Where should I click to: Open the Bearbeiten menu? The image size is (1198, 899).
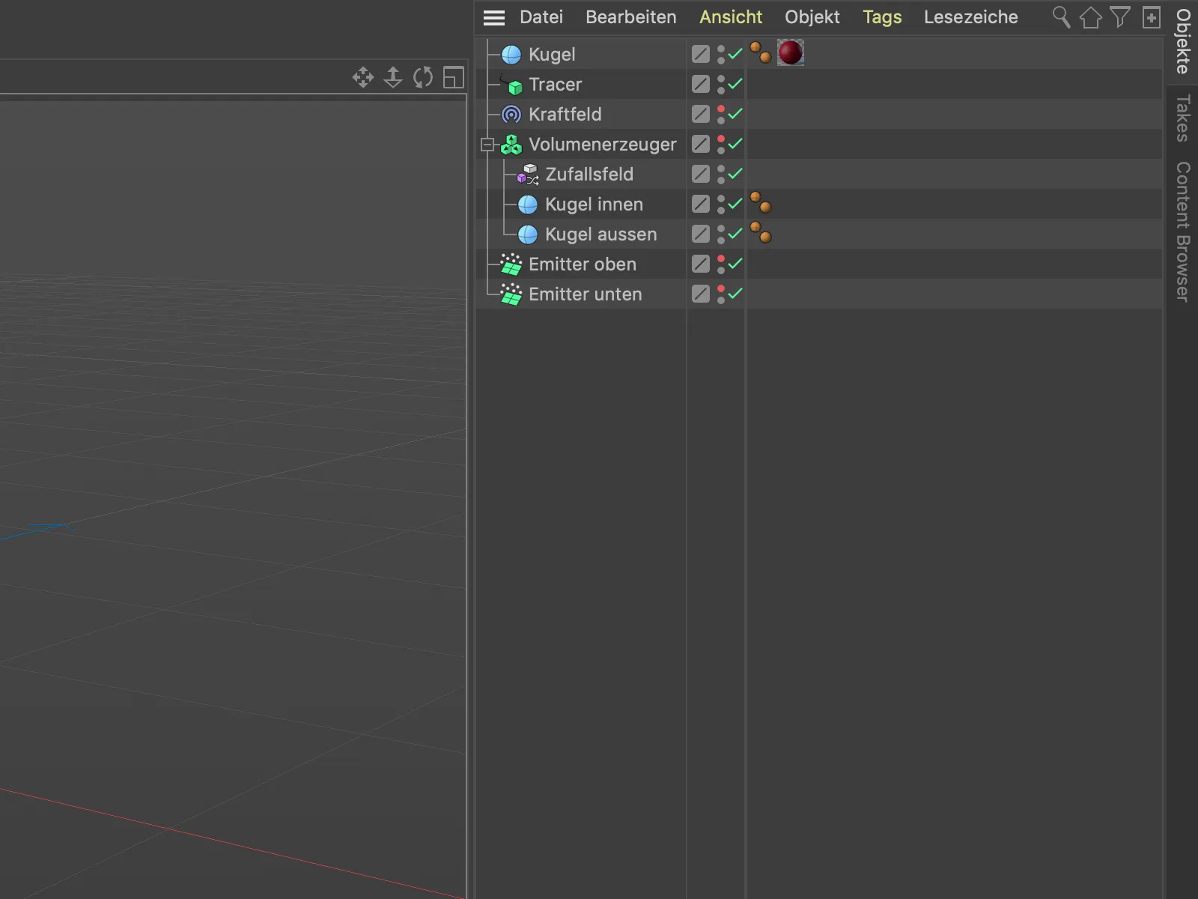coord(630,17)
